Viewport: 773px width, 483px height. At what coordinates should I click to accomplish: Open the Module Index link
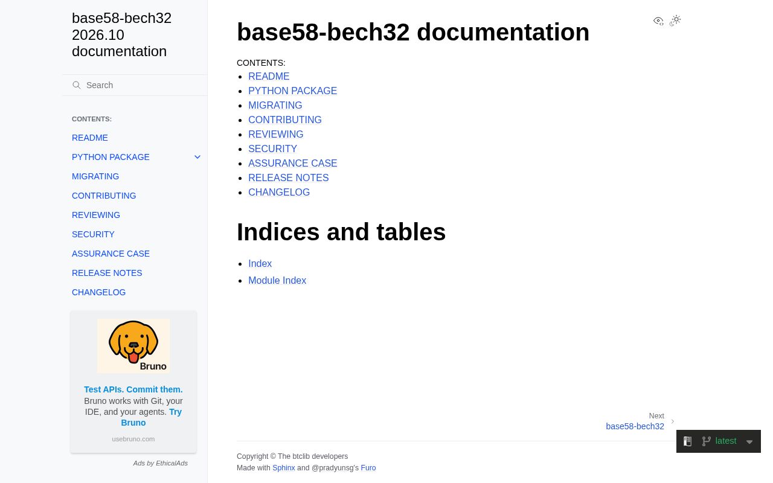277,281
